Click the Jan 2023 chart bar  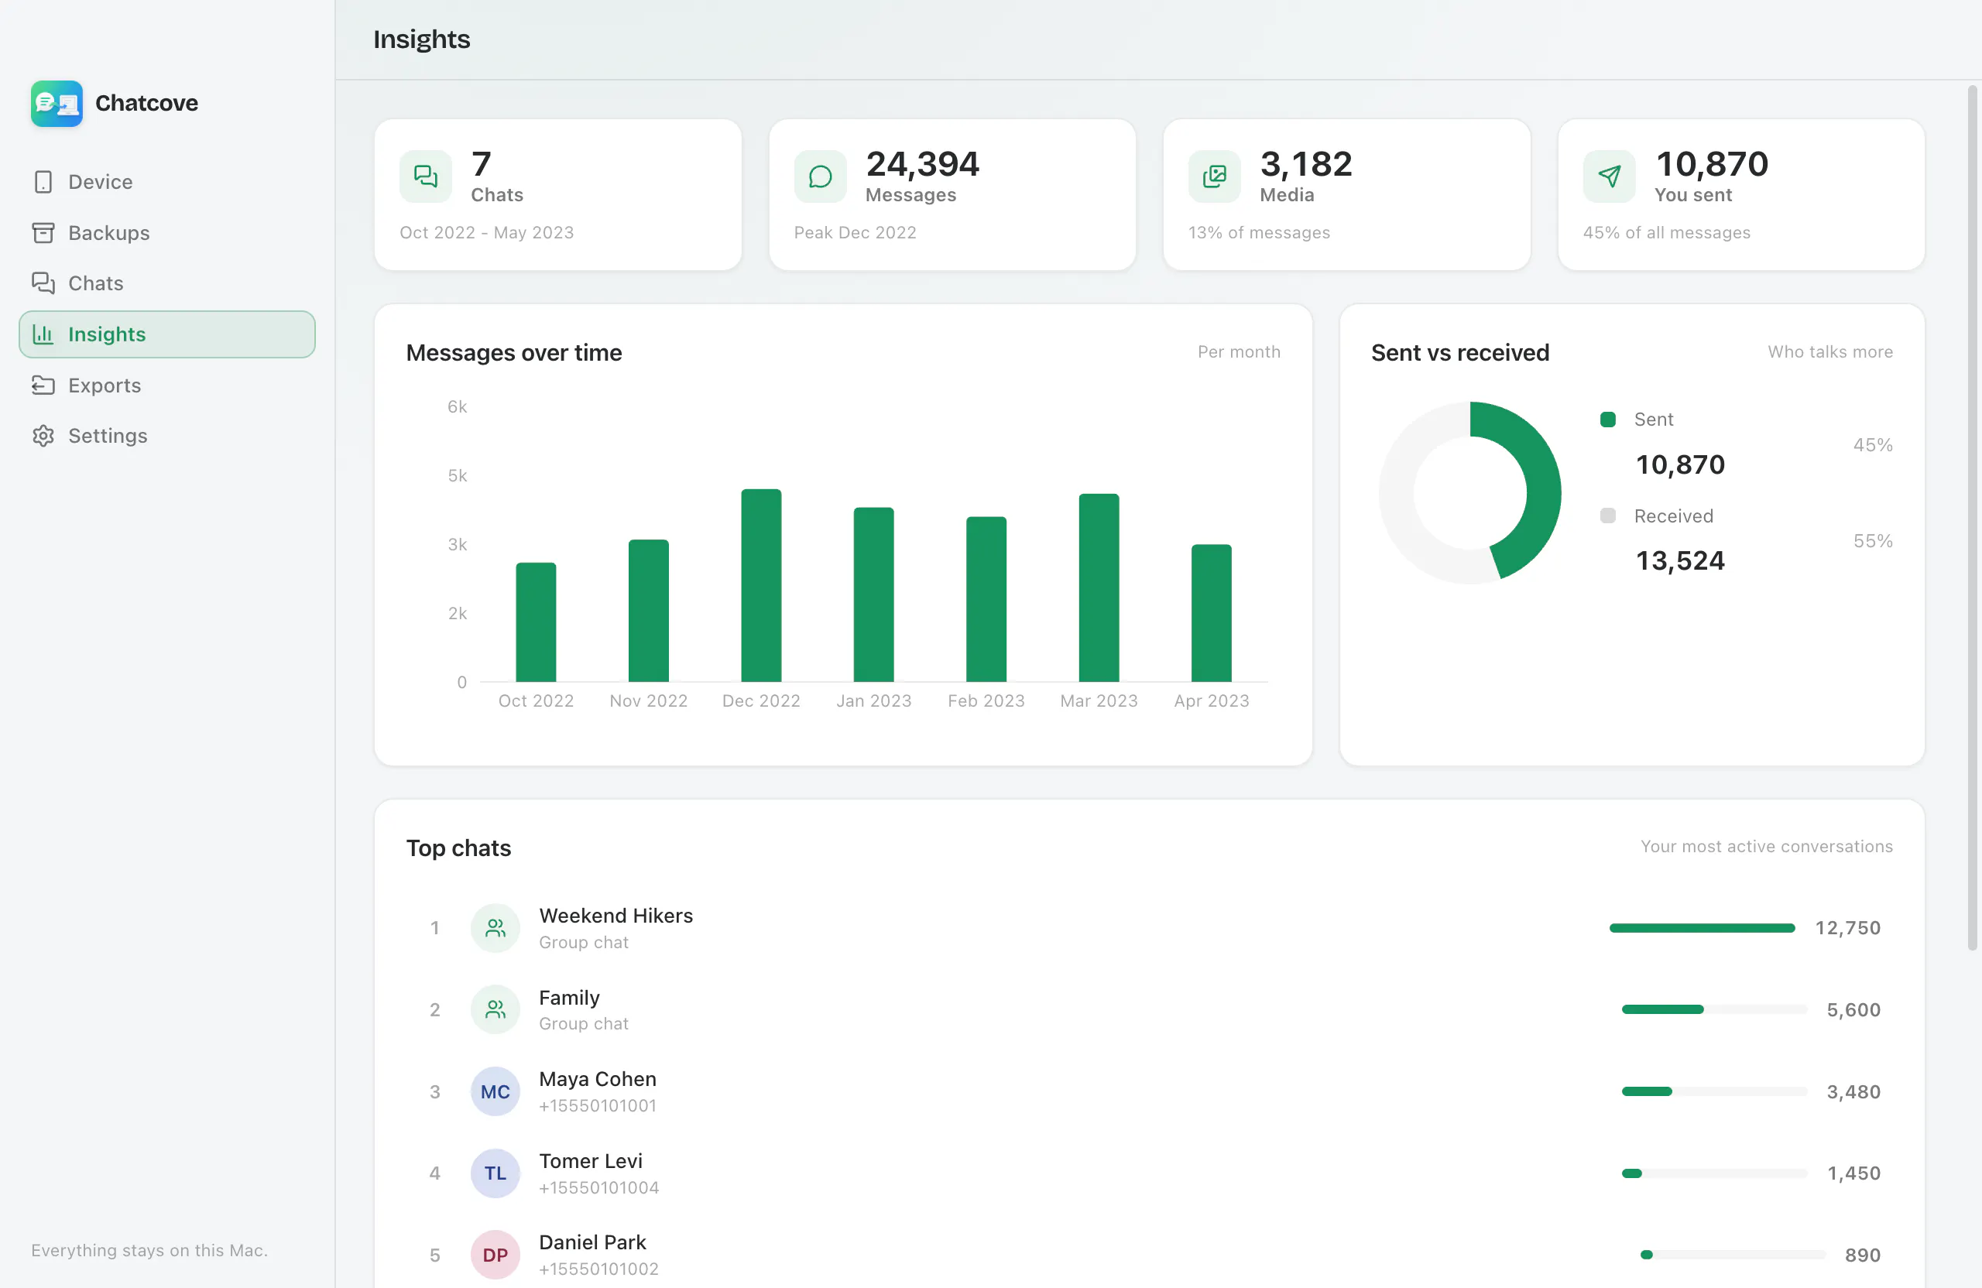873,594
